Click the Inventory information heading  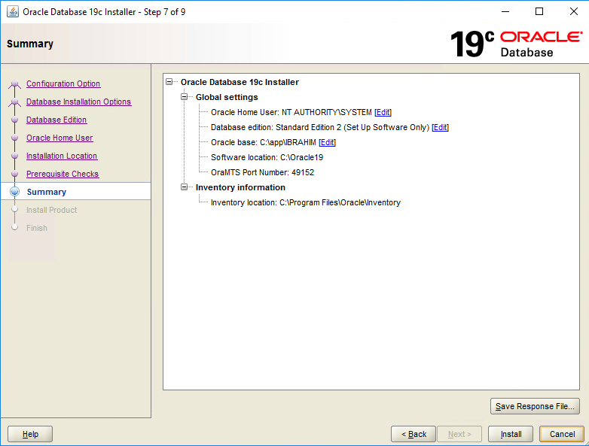point(240,187)
